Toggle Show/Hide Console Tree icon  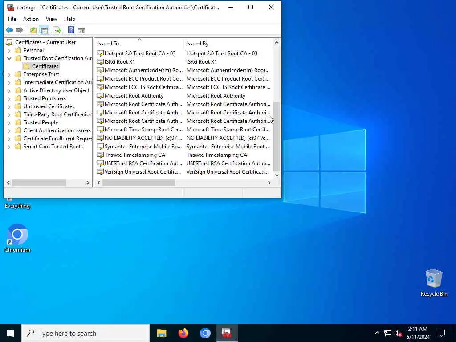tap(44, 30)
